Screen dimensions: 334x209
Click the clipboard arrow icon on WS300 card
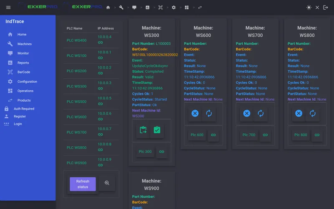pos(143,130)
